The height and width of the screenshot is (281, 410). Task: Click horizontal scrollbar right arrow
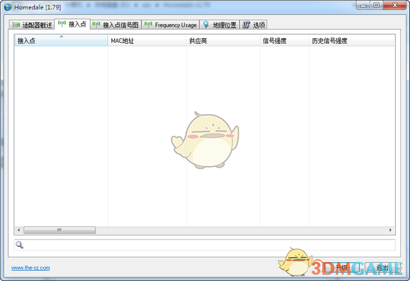coord(392,231)
